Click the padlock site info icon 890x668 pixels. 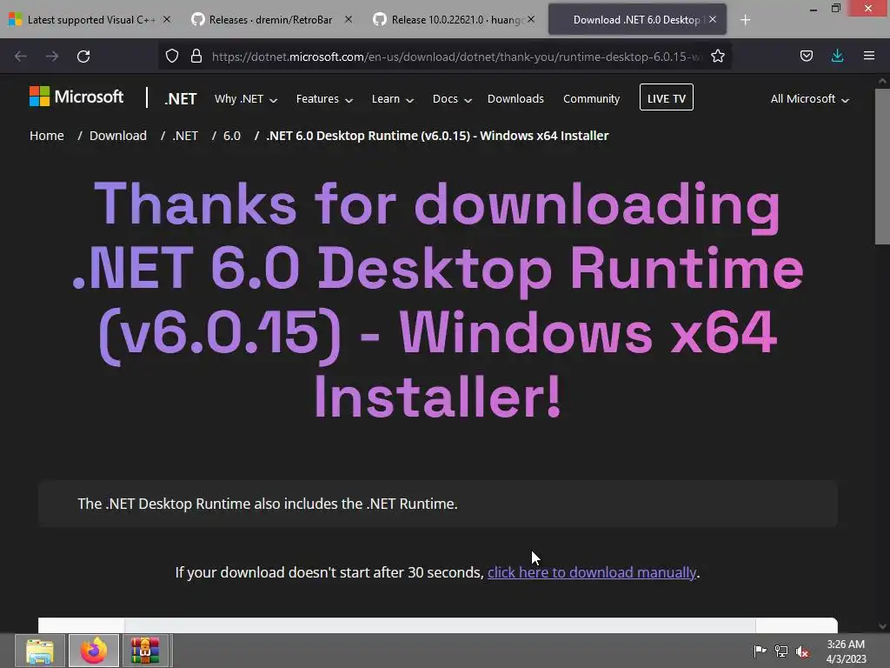point(196,57)
